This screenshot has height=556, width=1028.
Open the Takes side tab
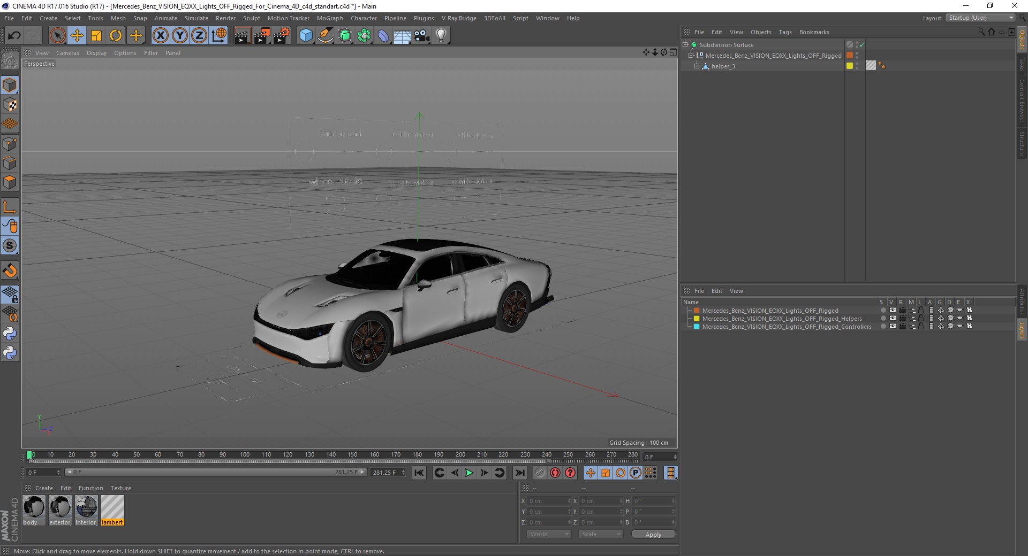pos(1022,64)
